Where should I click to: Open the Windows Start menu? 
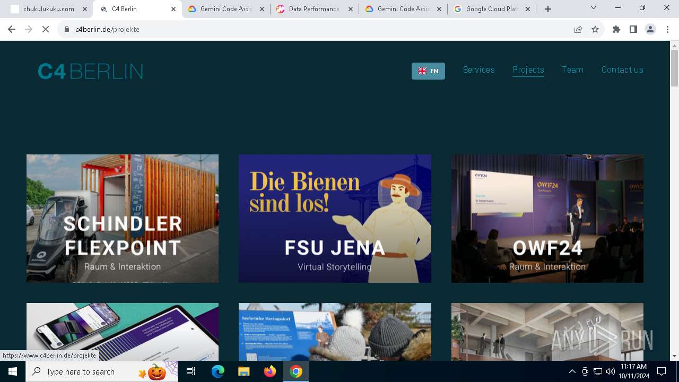tap(13, 371)
